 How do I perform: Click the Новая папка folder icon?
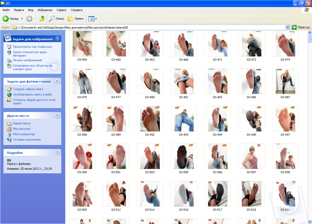(9, 124)
